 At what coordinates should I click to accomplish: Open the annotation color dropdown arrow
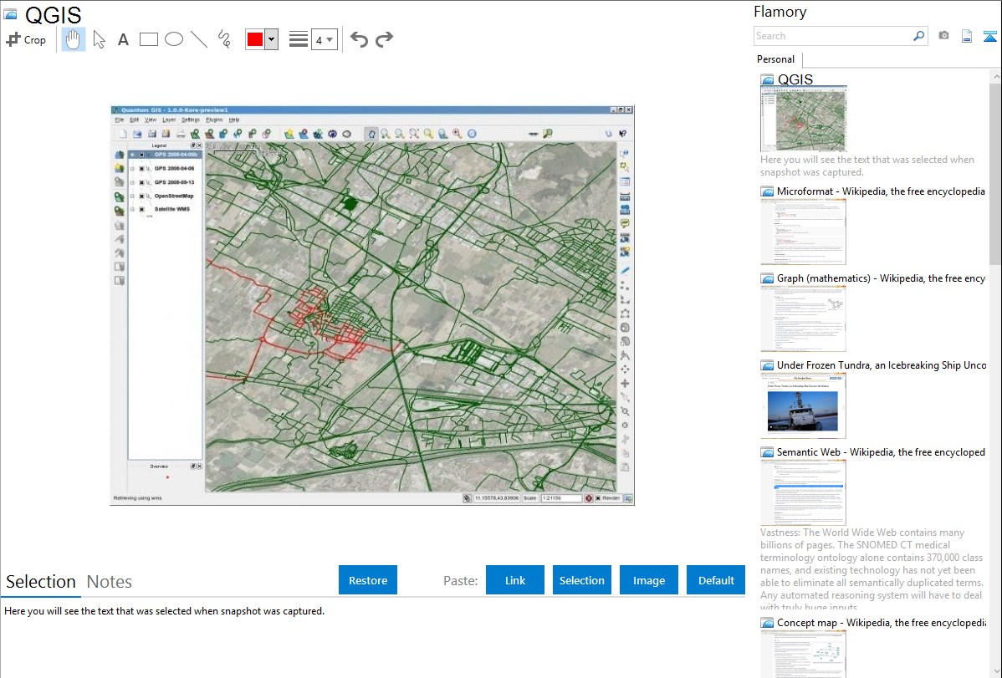271,39
